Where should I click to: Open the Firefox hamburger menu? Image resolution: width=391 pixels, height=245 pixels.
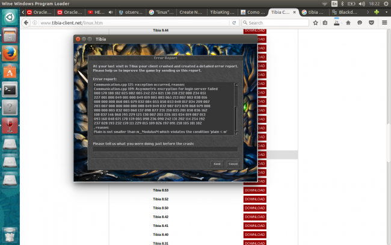pos(384,23)
